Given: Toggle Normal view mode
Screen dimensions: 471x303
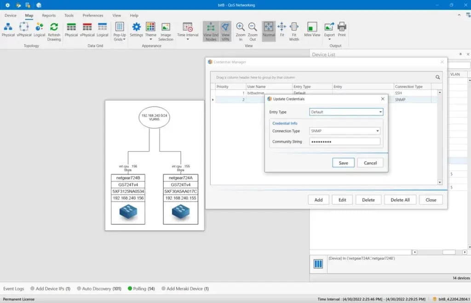Looking at the screenshot, I should tap(269, 31).
